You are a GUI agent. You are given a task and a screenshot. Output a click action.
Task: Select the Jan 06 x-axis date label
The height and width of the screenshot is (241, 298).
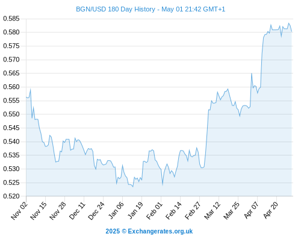(x=116, y=211)
